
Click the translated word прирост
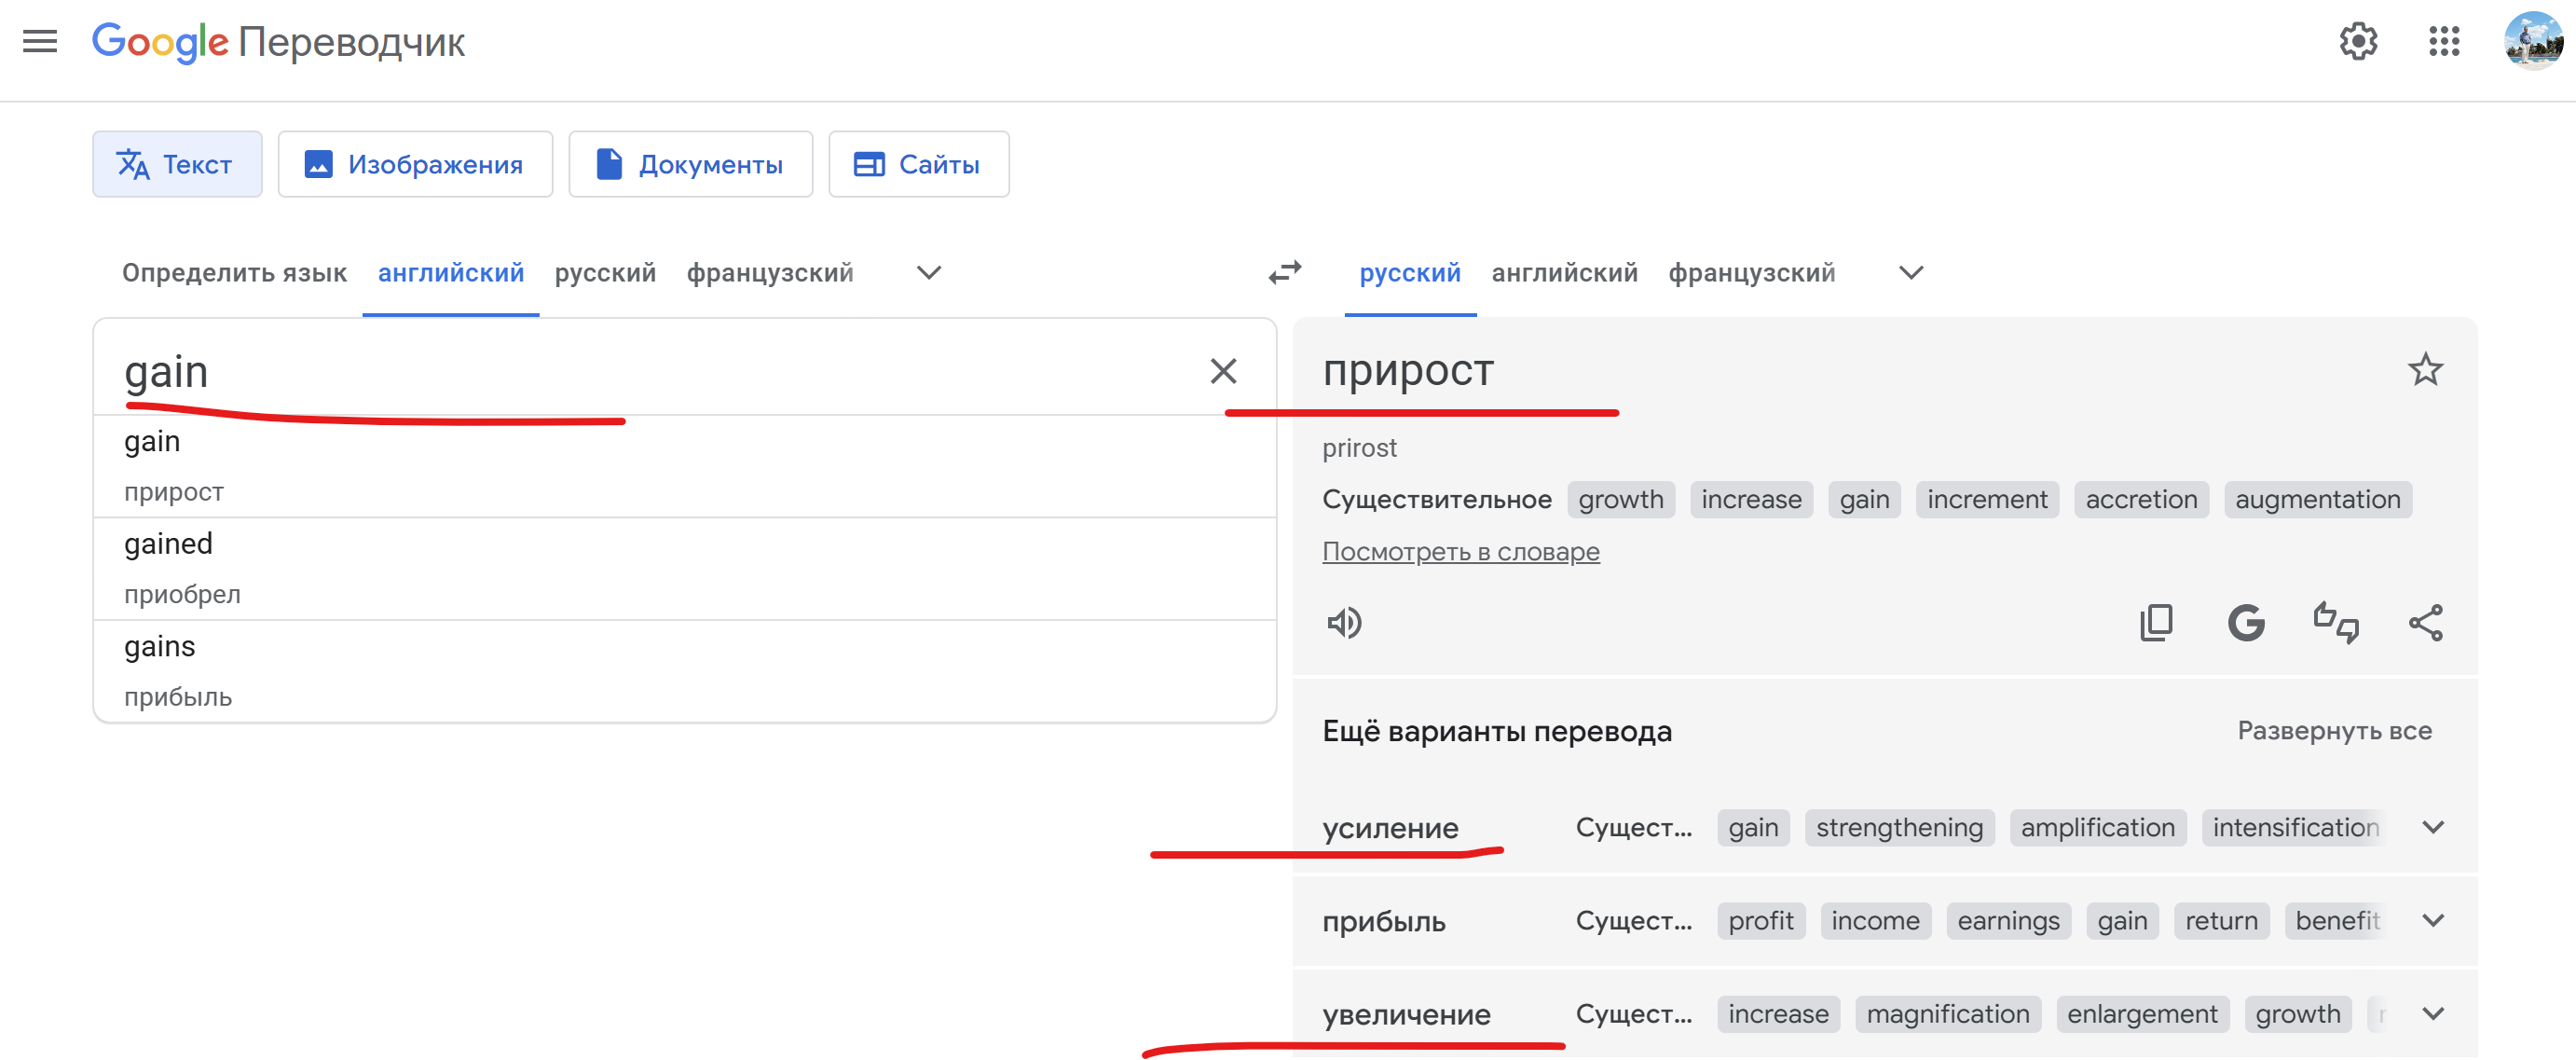pos(1408,370)
